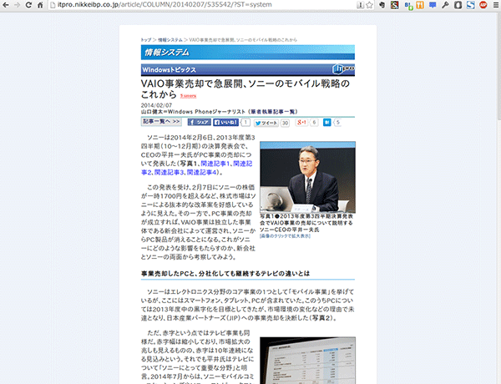Image resolution: width=501 pixels, height=384 pixels.
Task: Click the Windowsトピックス banner title
Action: [x=169, y=69]
